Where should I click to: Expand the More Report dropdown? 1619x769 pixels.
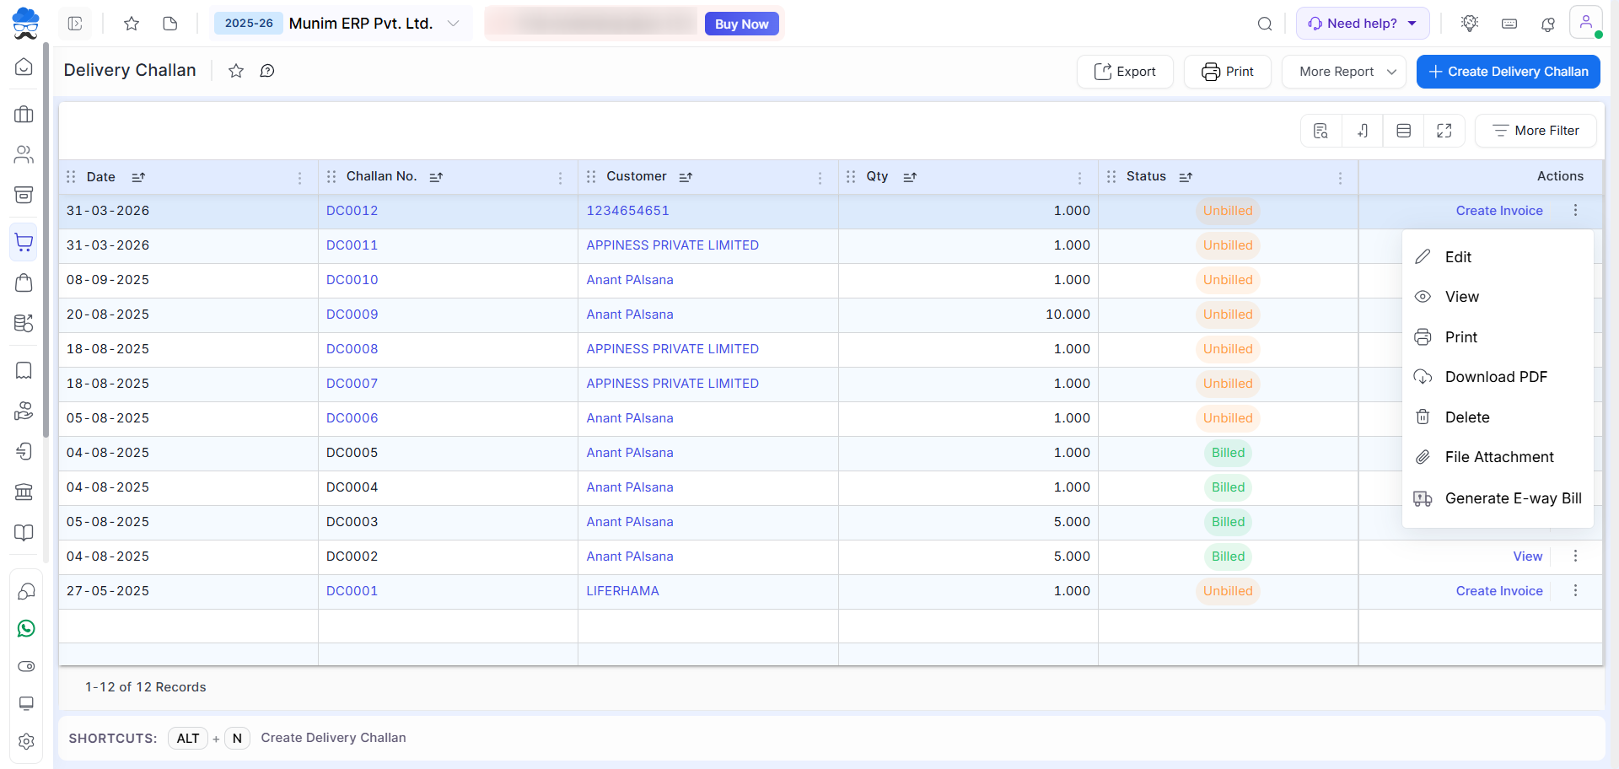(1343, 72)
